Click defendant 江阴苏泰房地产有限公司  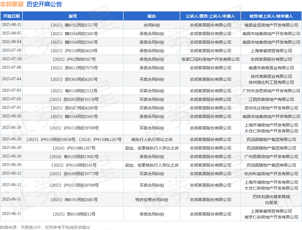pyautogui.click(x=271, y=99)
